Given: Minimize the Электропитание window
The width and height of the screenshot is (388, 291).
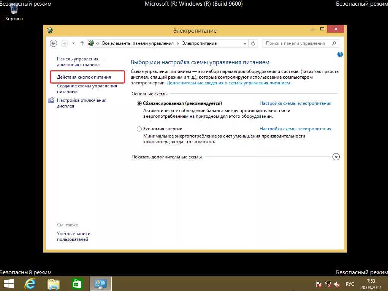Looking at the screenshot, I should tap(312, 30).
